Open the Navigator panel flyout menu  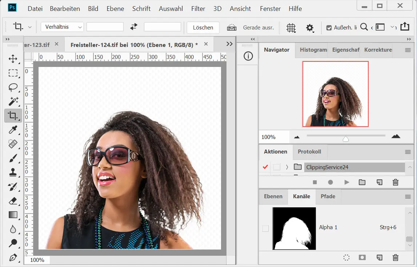408,50
